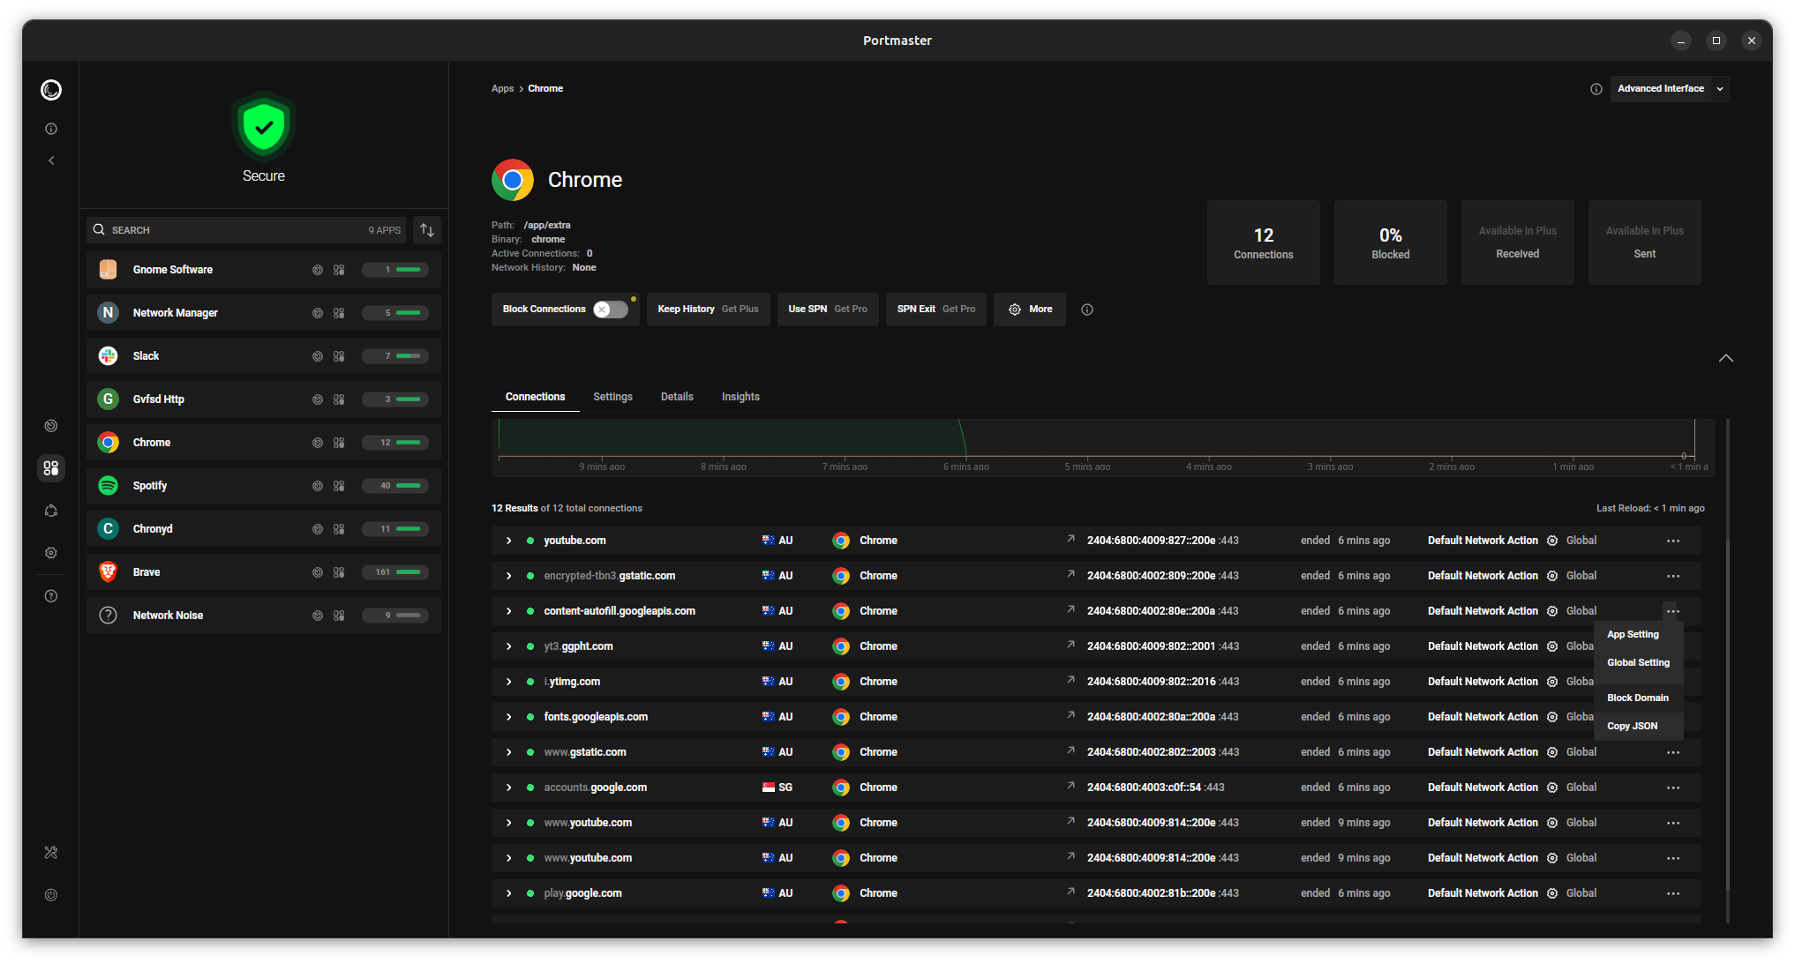Open the Insights tab
1795x963 pixels.
coord(740,397)
